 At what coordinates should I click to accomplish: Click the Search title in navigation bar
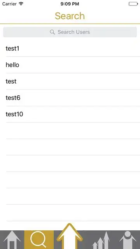[x=70, y=16]
